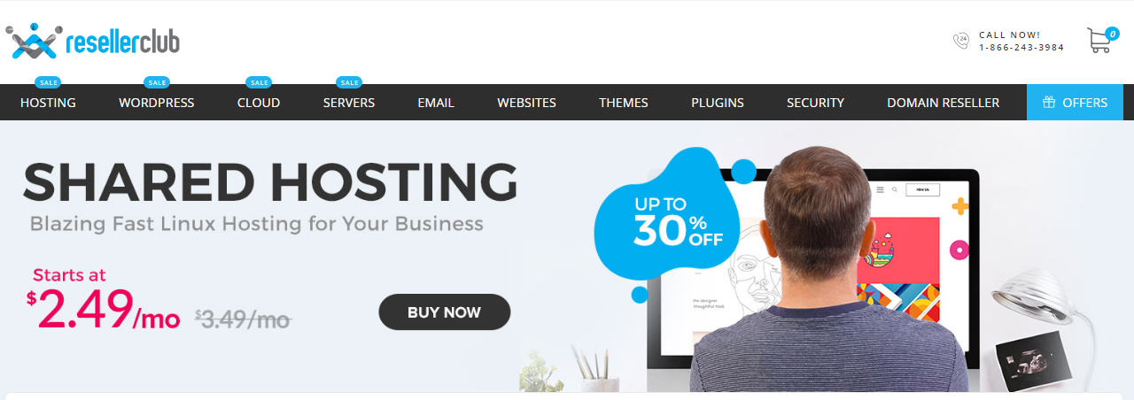The width and height of the screenshot is (1134, 400).
Task: Expand the Servers menu
Action: (x=349, y=103)
